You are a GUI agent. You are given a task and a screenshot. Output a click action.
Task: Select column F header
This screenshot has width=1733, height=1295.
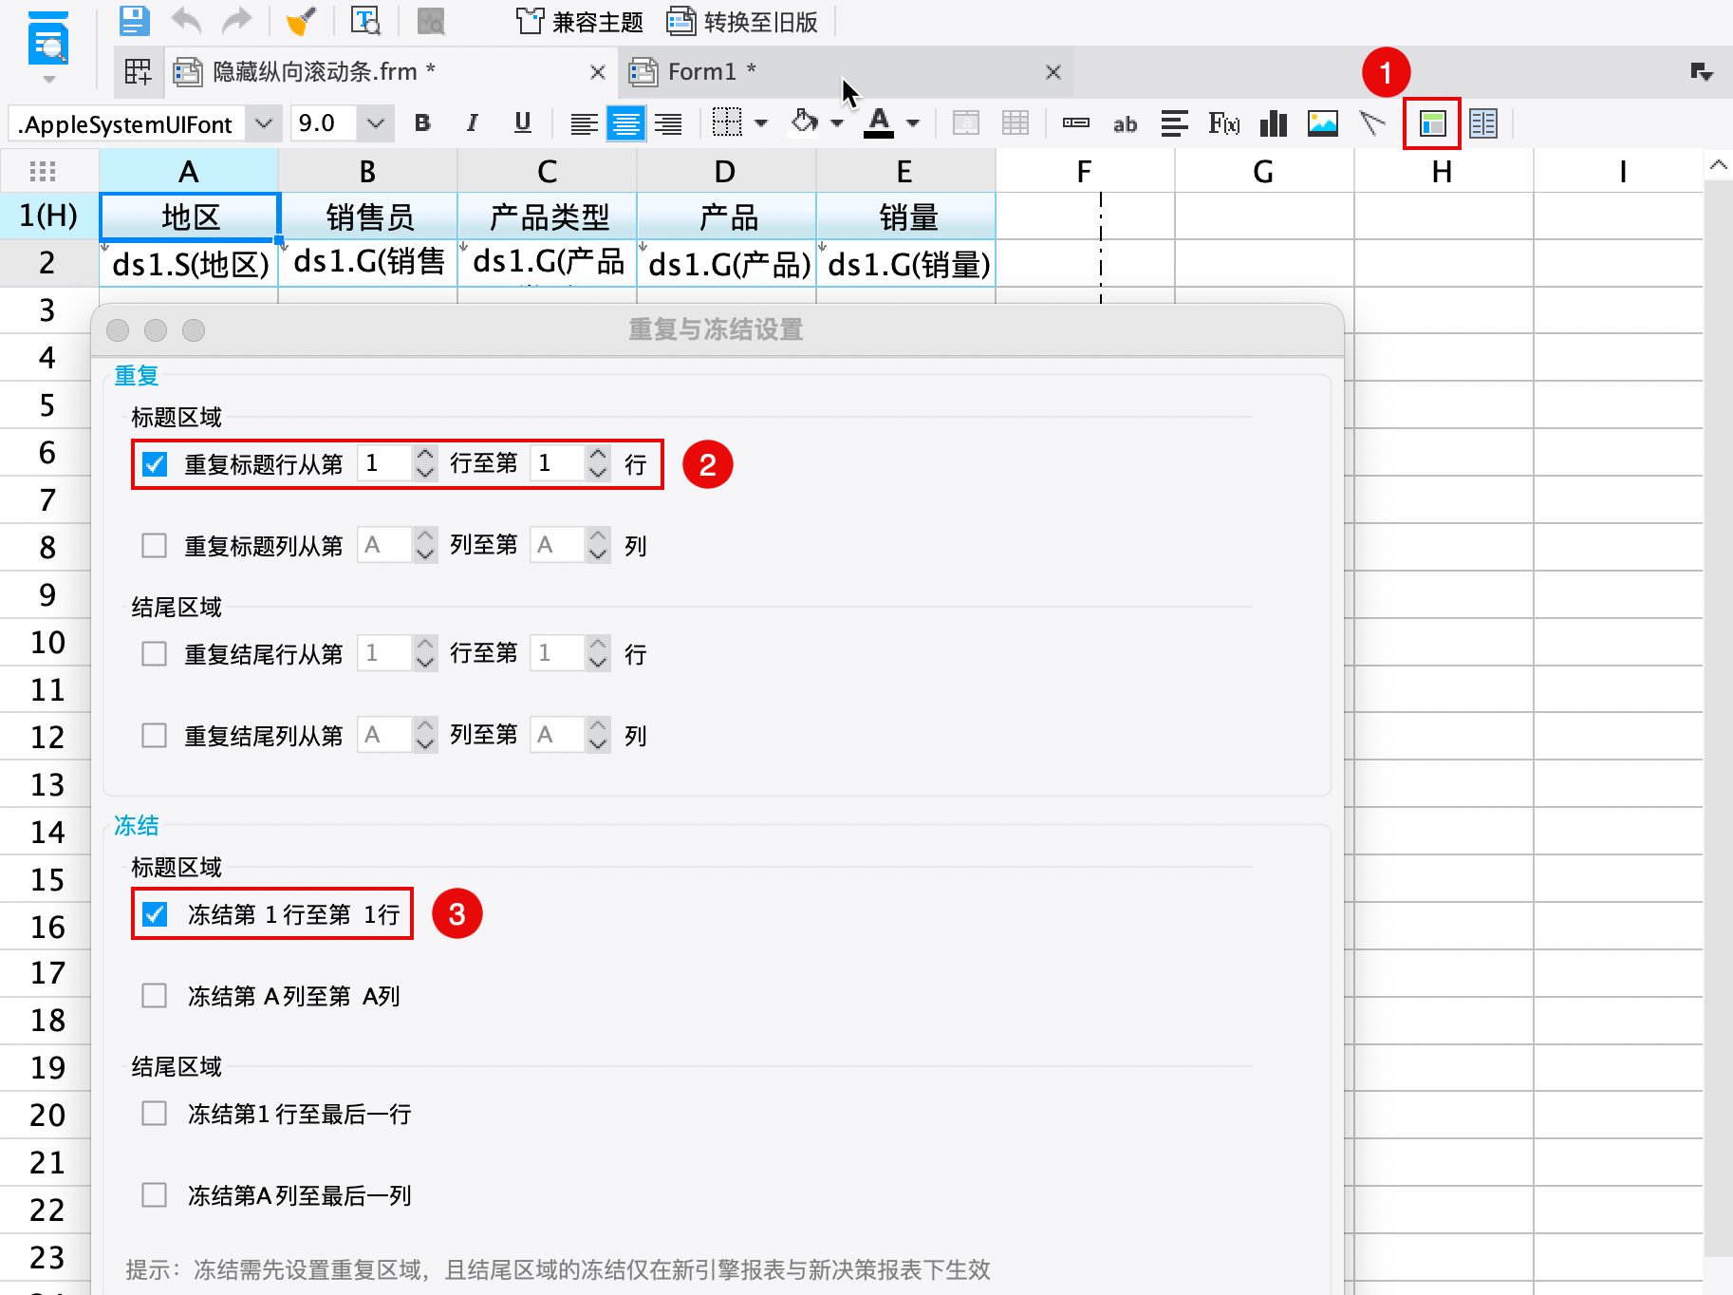[x=1085, y=171]
